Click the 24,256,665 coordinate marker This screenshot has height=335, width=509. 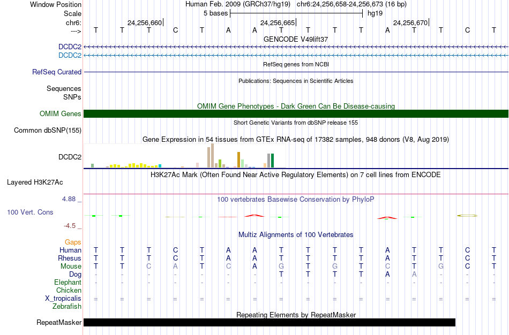[x=278, y=22]
